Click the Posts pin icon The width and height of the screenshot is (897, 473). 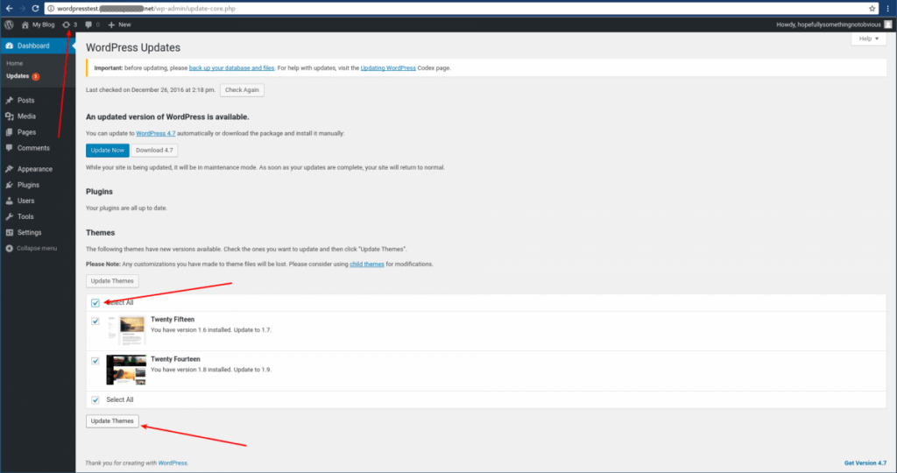click(x=9, y=100)
